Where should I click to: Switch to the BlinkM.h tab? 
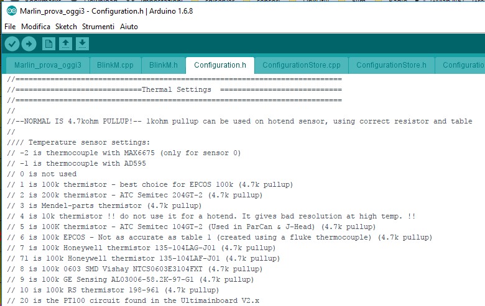point(164,65)
